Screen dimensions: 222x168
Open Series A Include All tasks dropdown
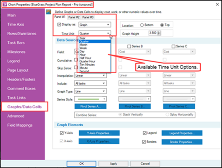tap(90, 83)
